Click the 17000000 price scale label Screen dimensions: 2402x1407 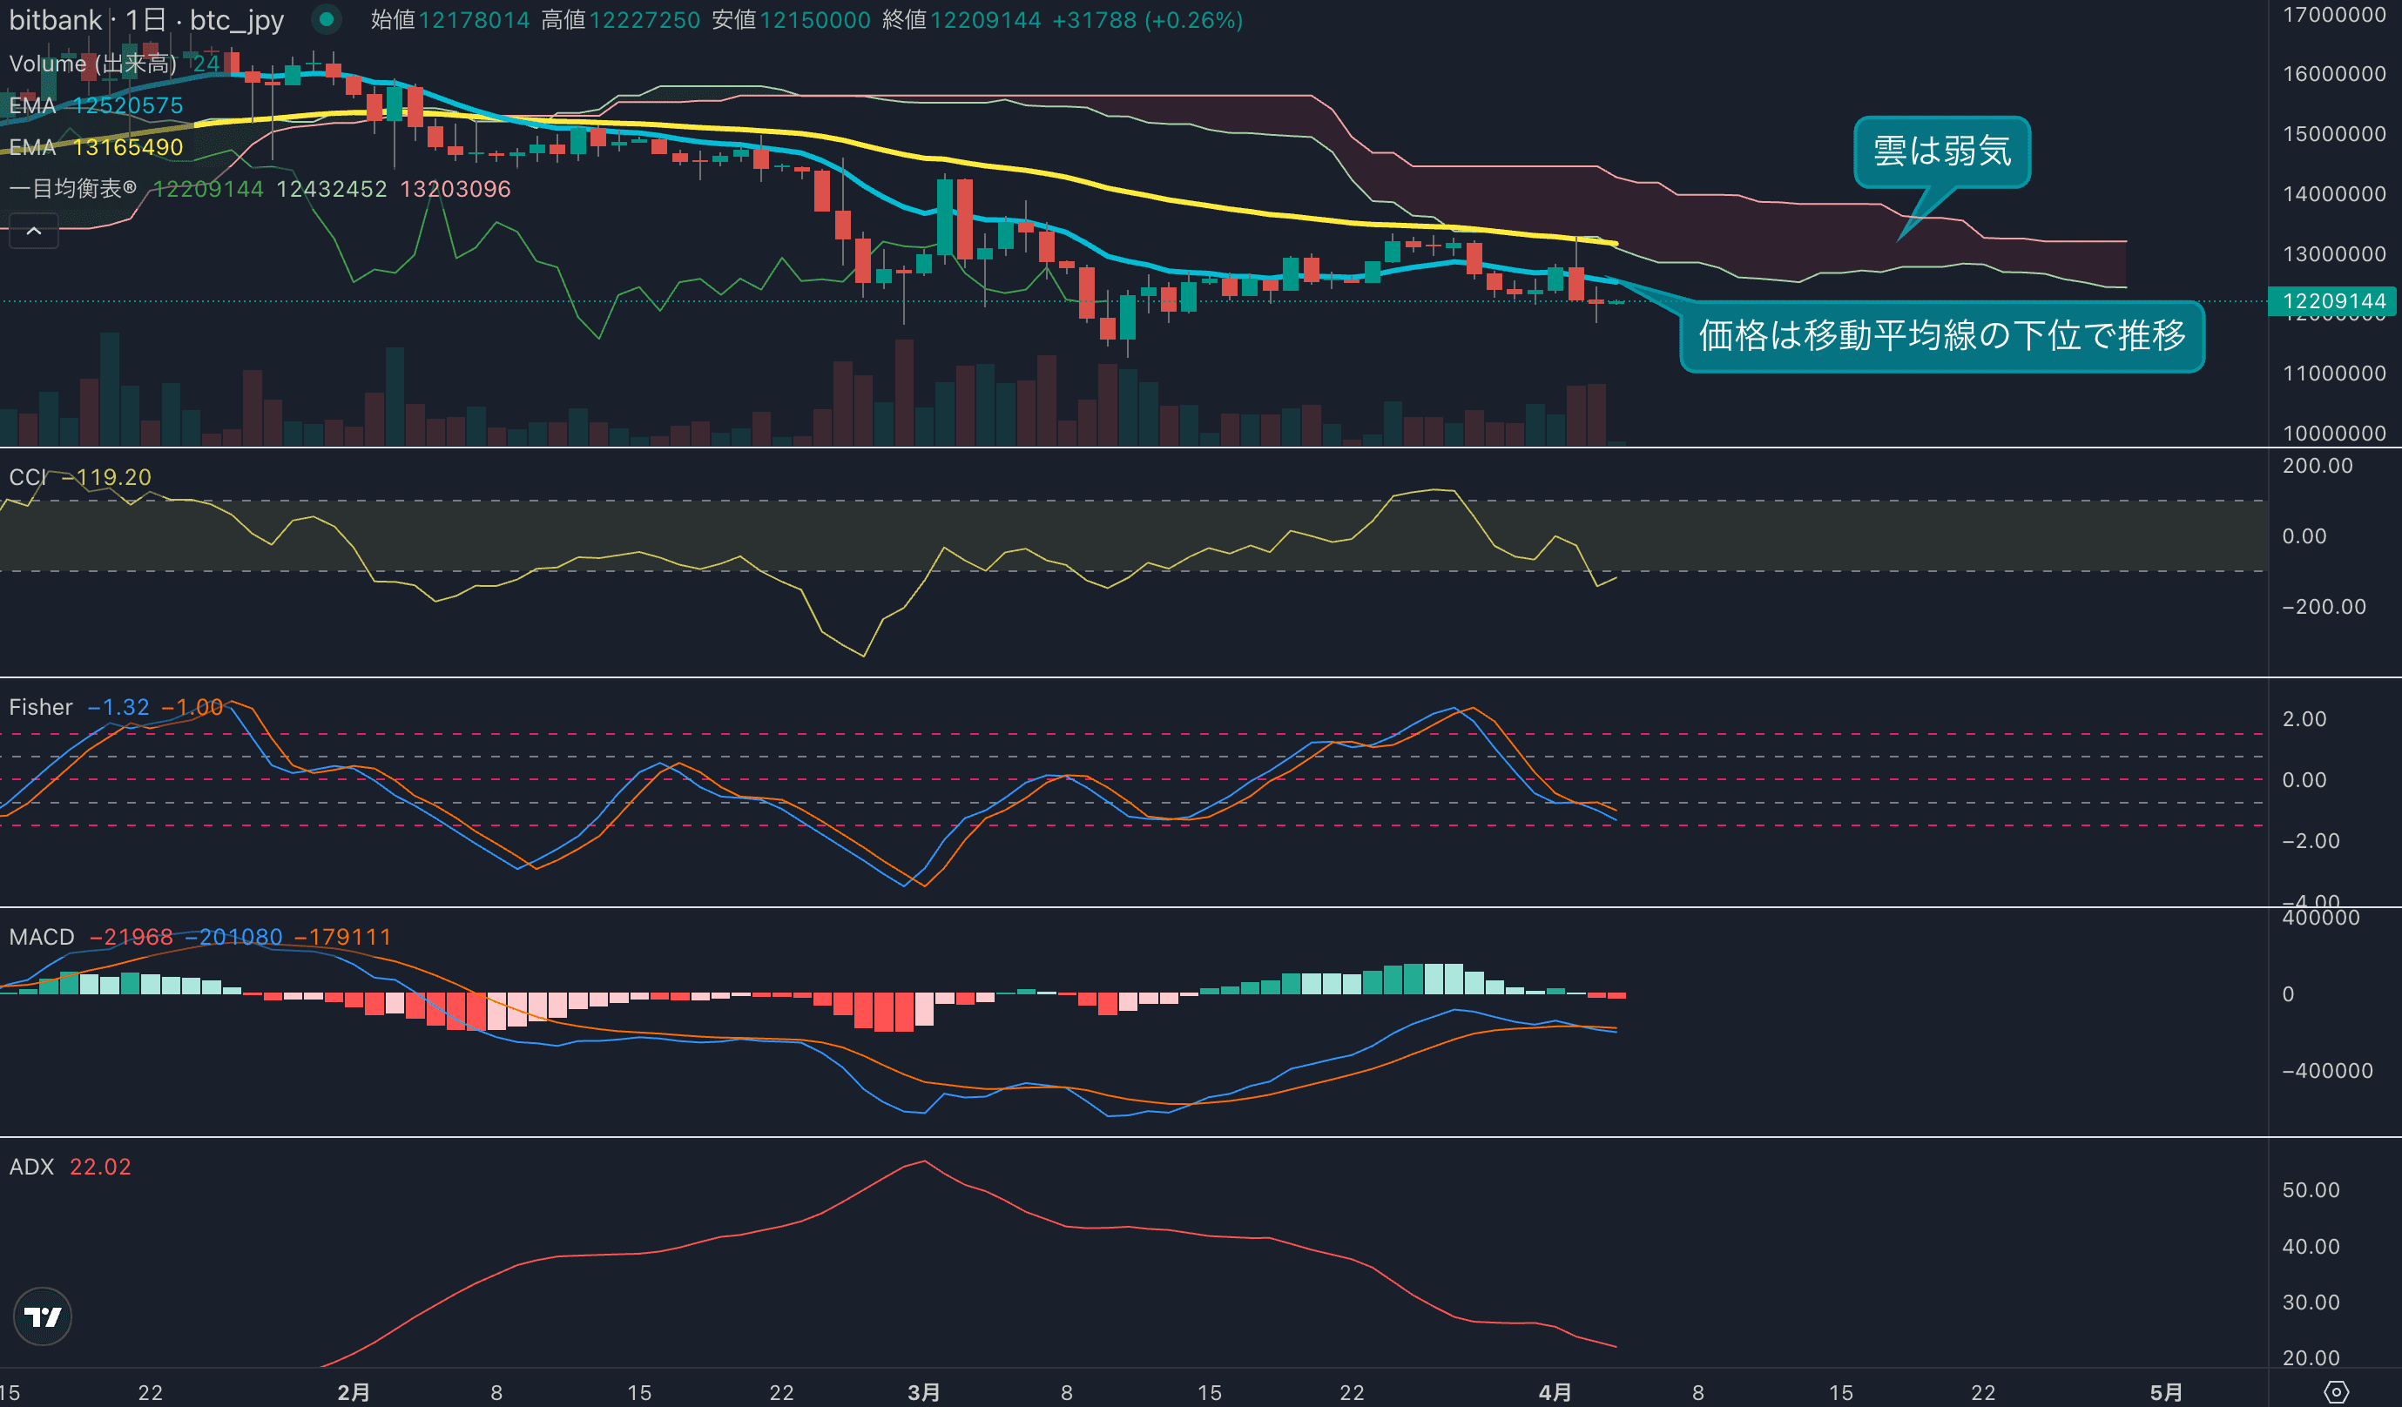[2333, 14]
